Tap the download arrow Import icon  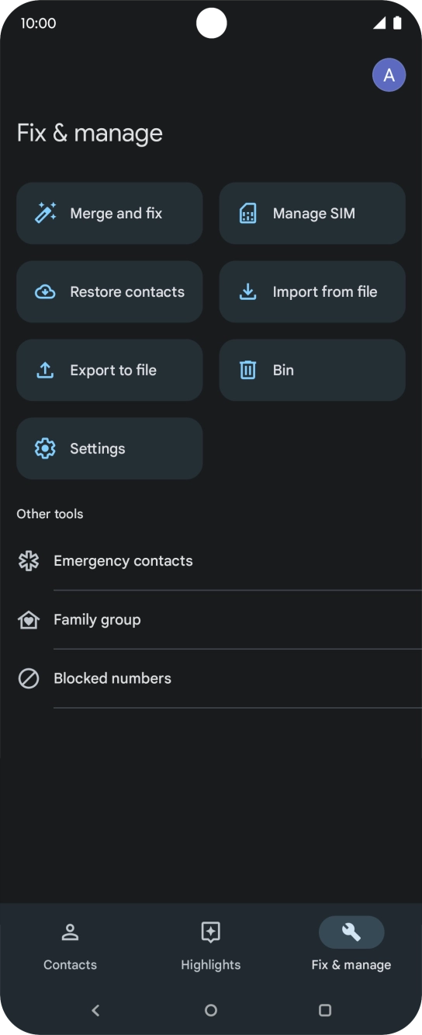(x=248, y=292)
